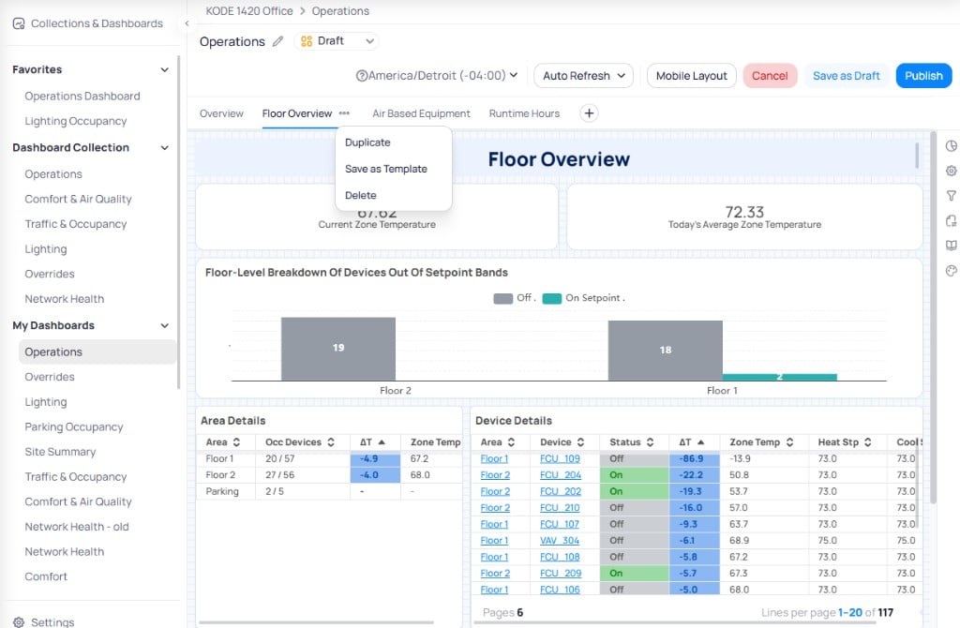Open the theme palette icon in the right toolbar
Screen dimensions: 960x628
click(x=951, y=271)
